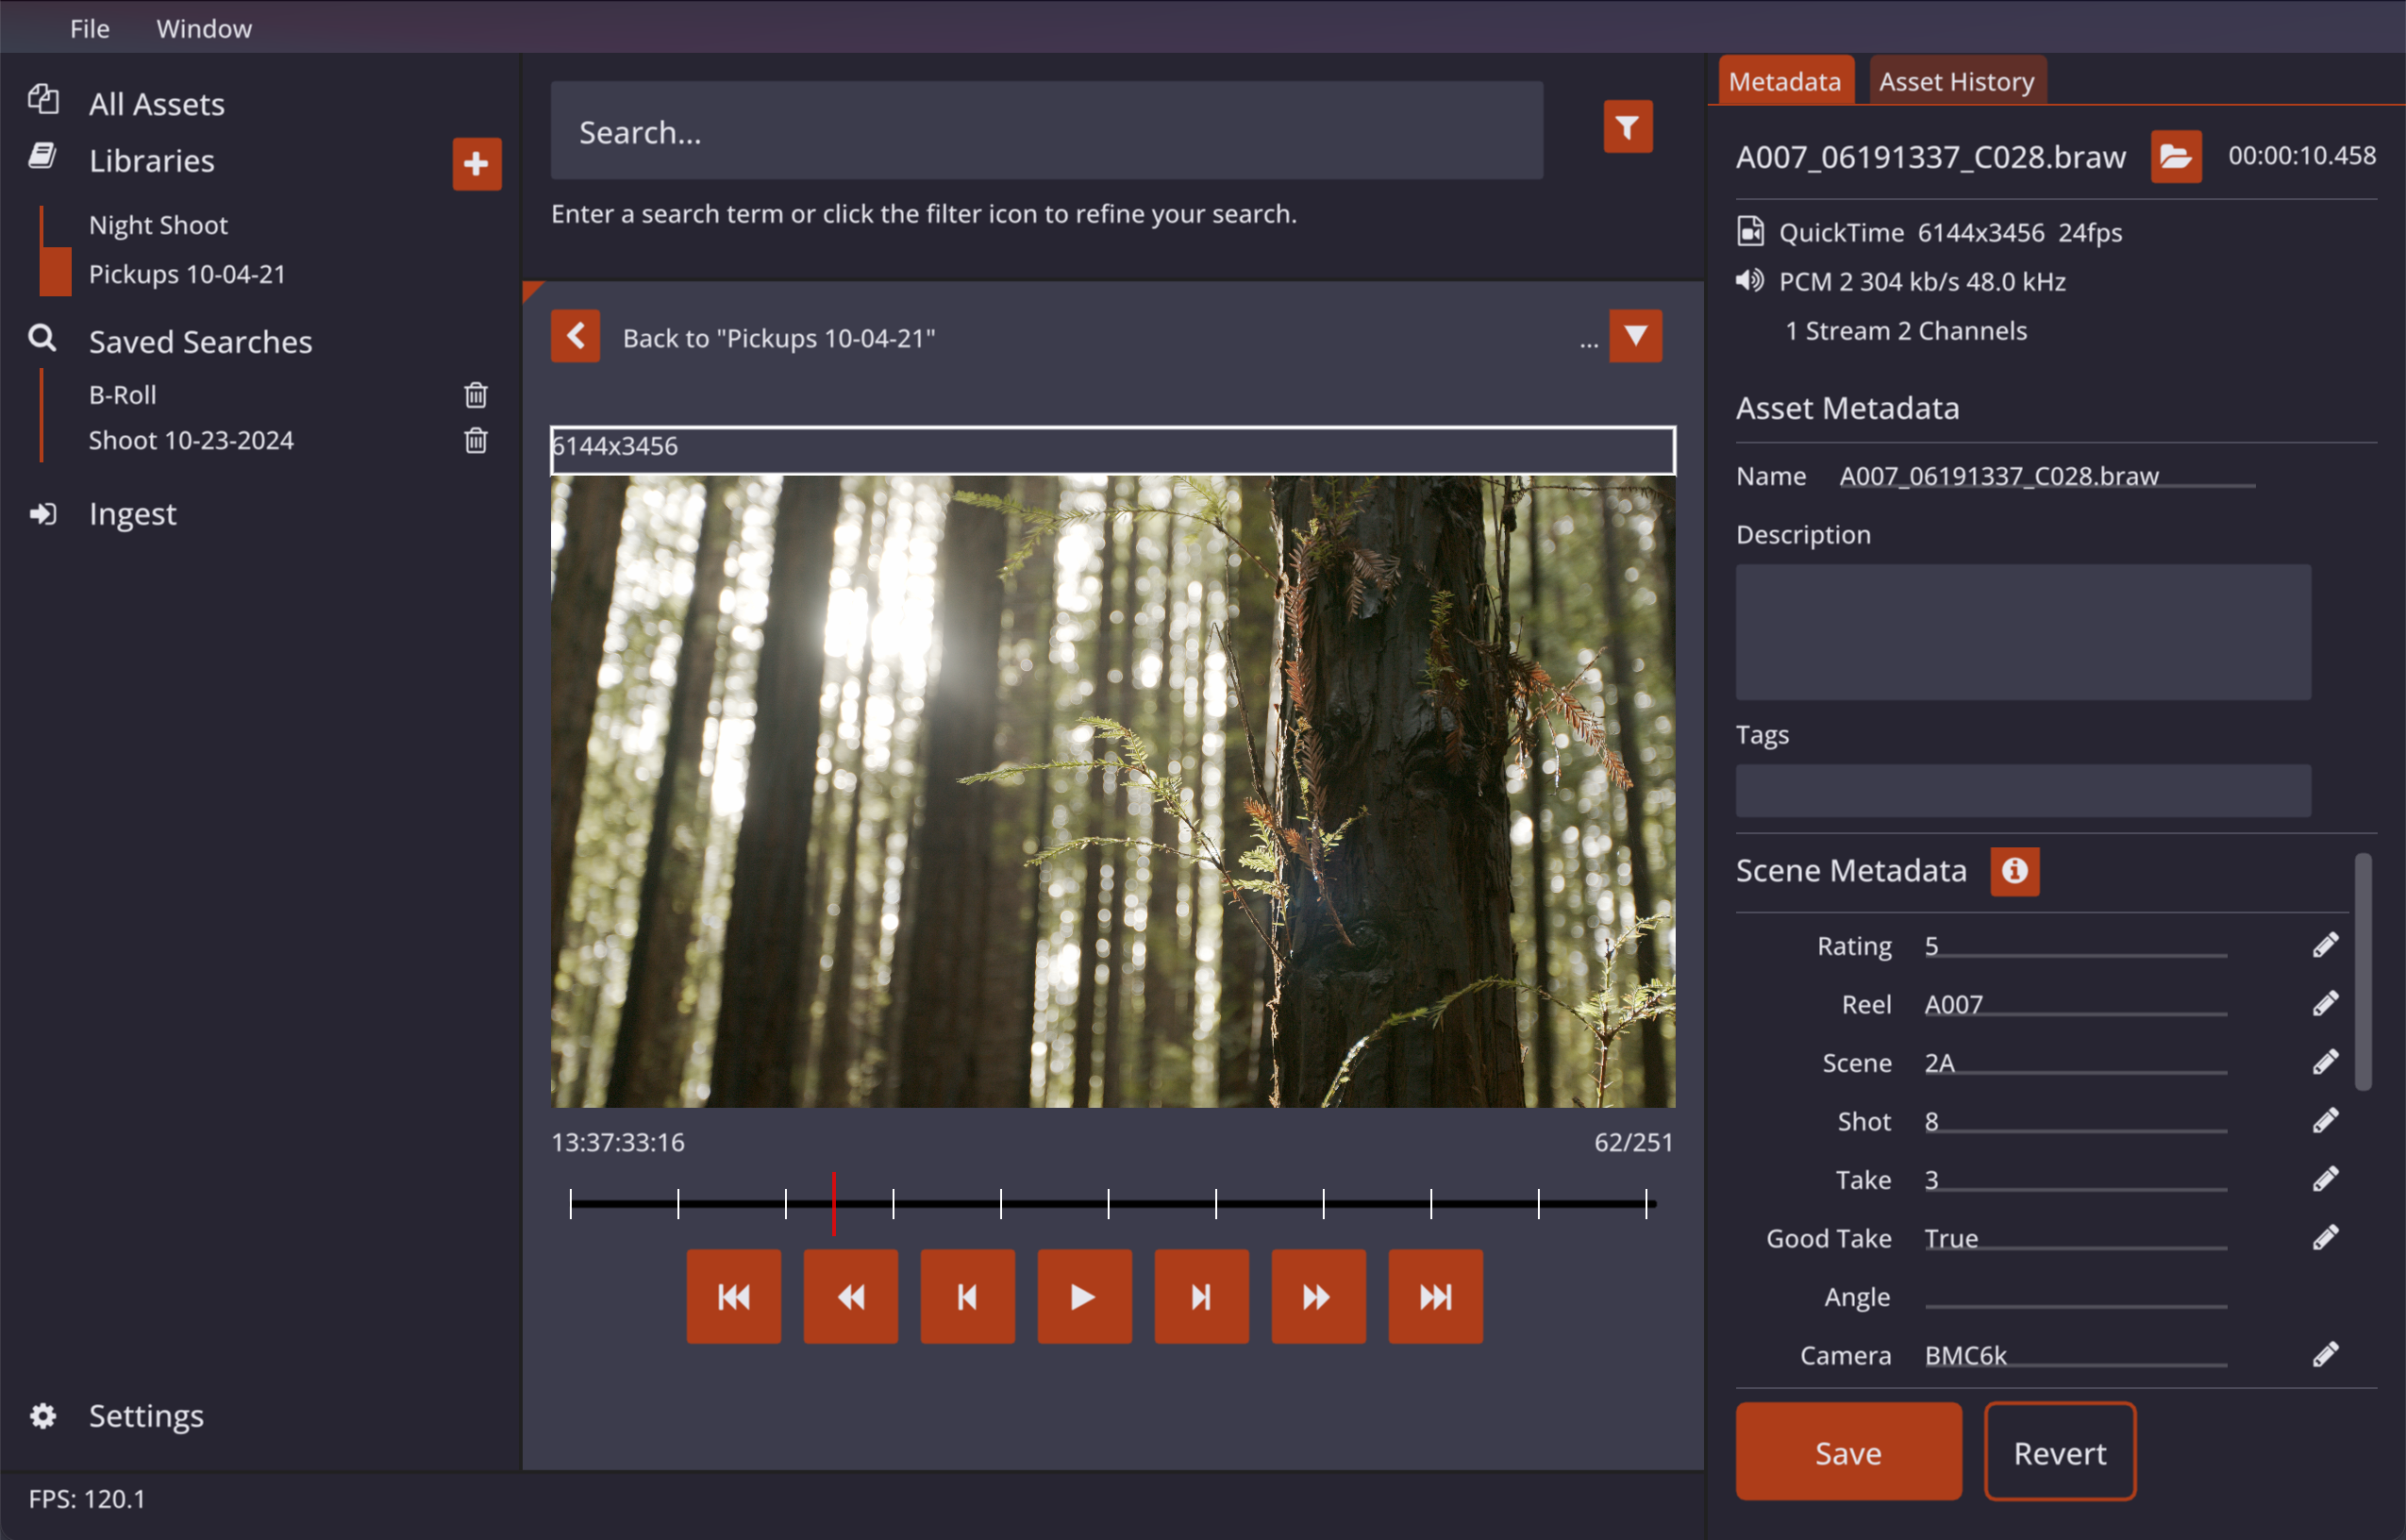Click the red playhead on timeline

tap(832, 1203)
